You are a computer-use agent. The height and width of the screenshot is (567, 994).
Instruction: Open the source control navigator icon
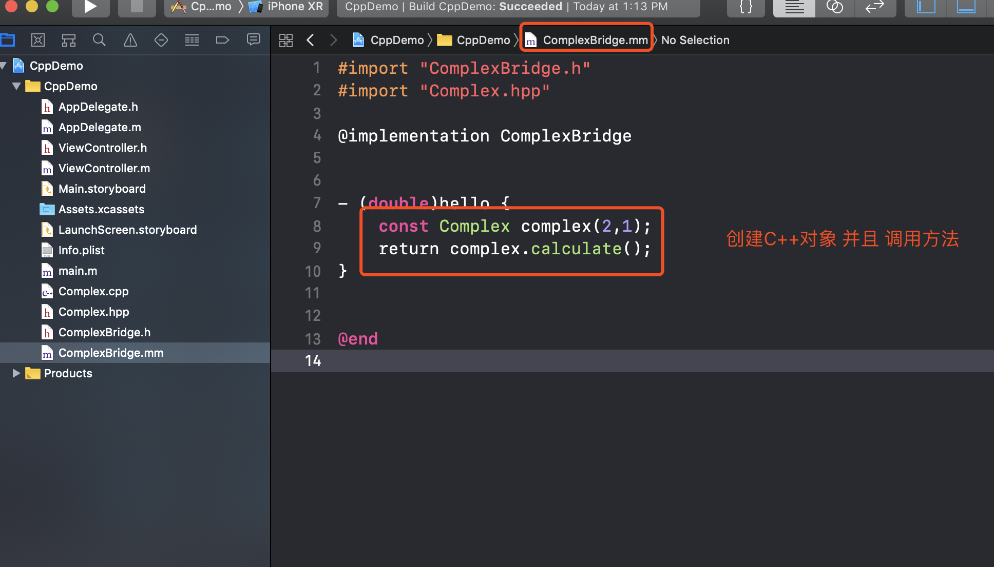[38, 40]
